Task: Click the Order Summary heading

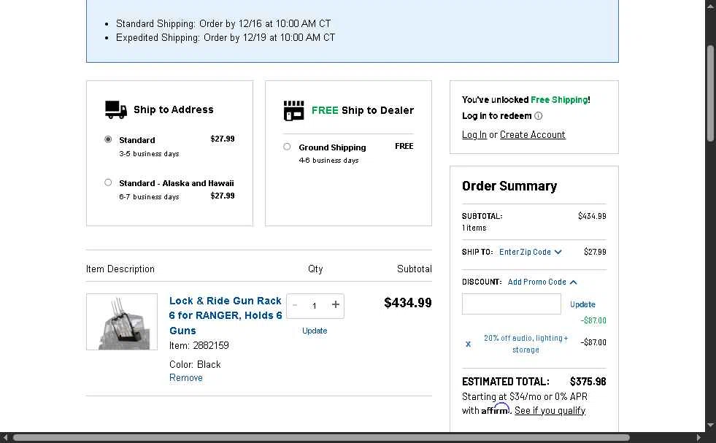Action: point(509,186)
